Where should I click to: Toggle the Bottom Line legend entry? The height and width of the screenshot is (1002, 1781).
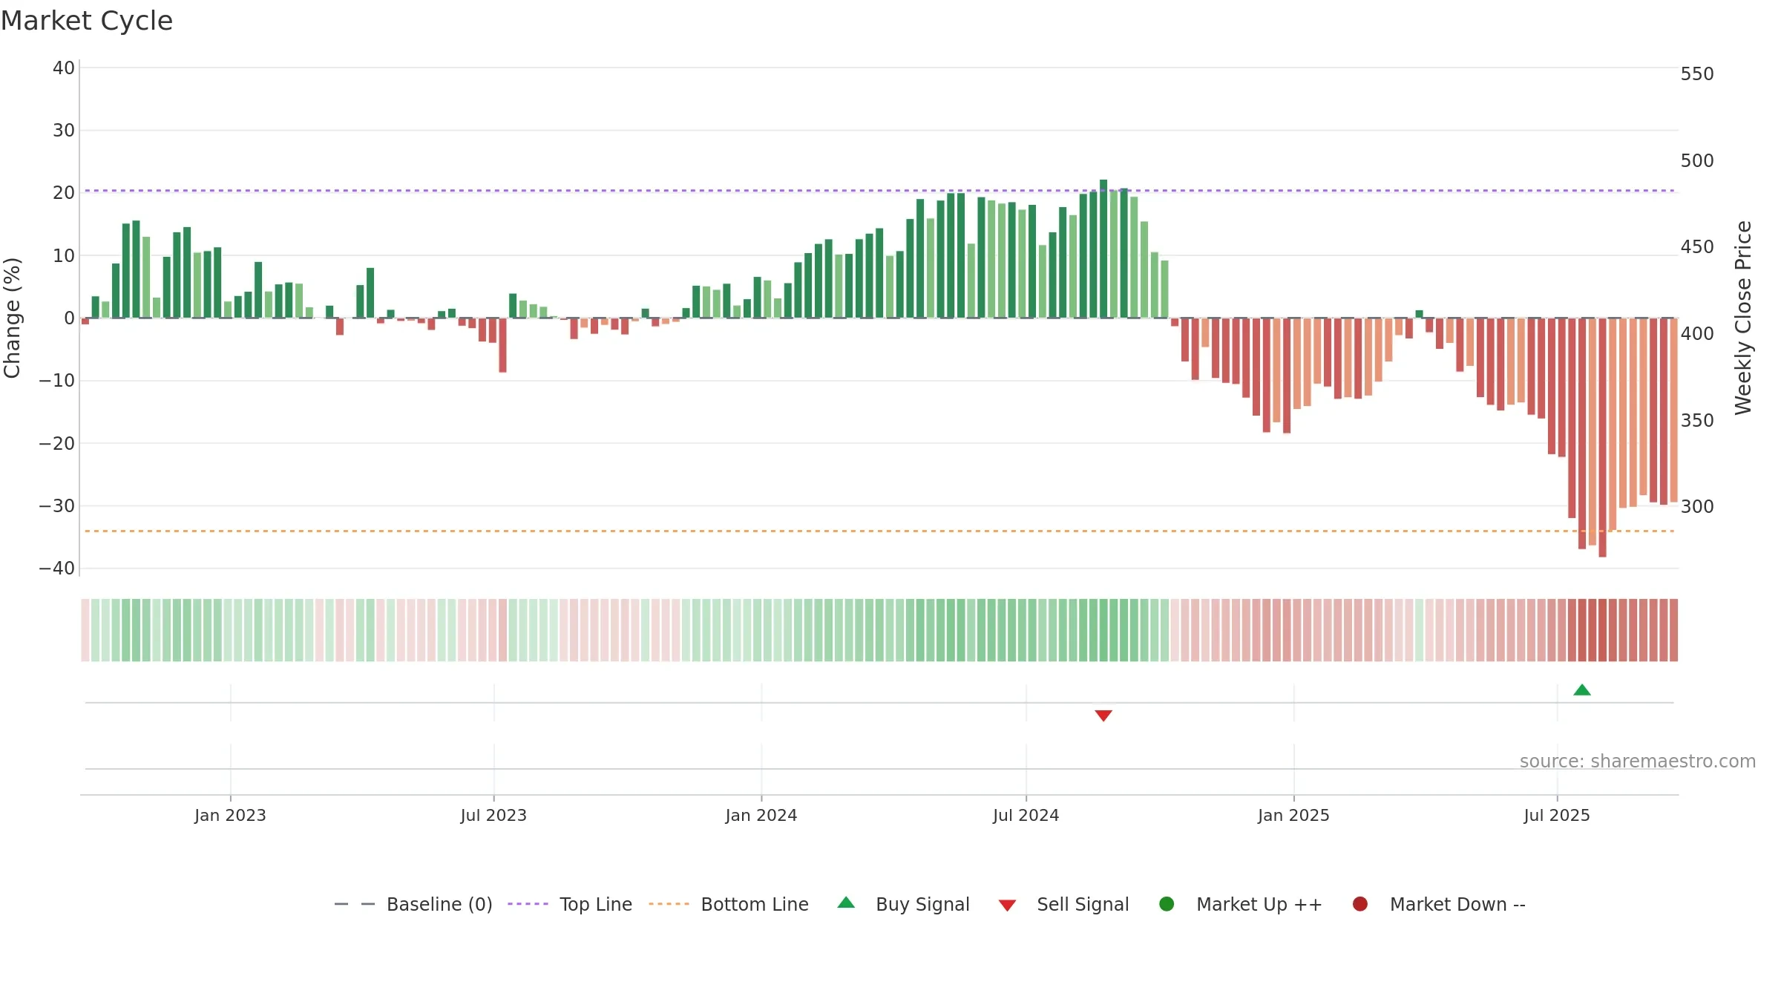tap(729, 904)
